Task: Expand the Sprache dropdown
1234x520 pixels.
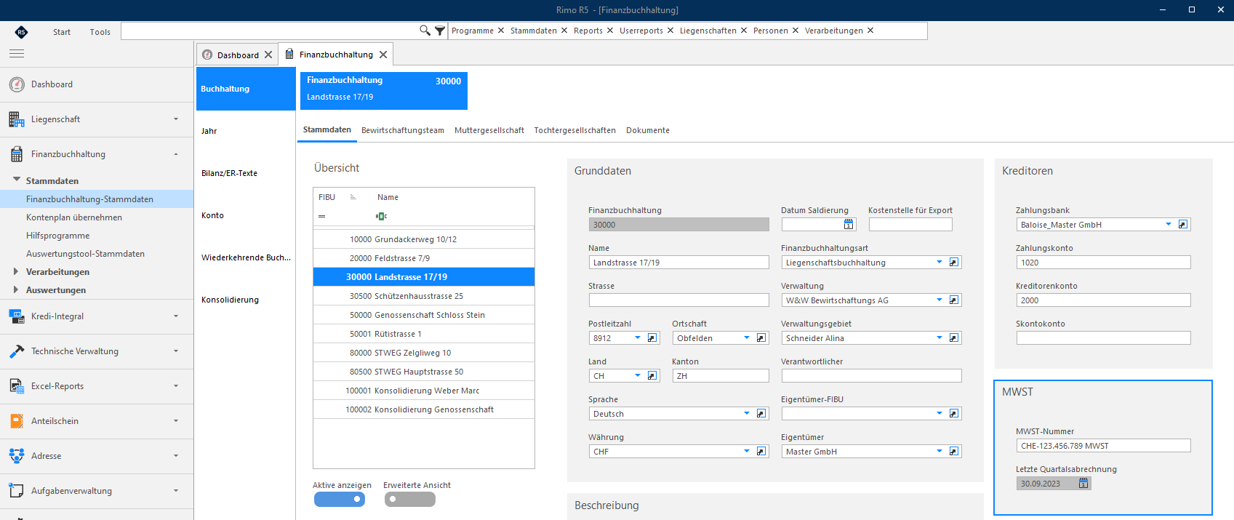Action: pyautogui.click(x=747, y=414)
